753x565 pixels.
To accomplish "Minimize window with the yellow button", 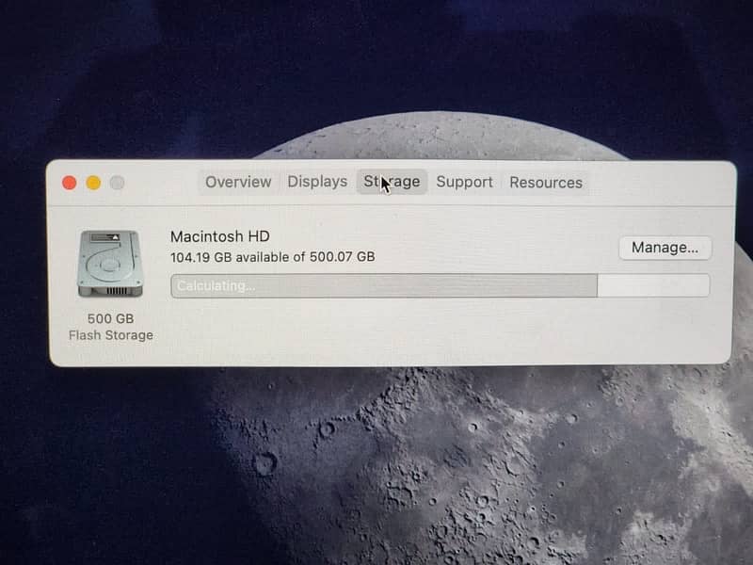I will coord(93,183).
